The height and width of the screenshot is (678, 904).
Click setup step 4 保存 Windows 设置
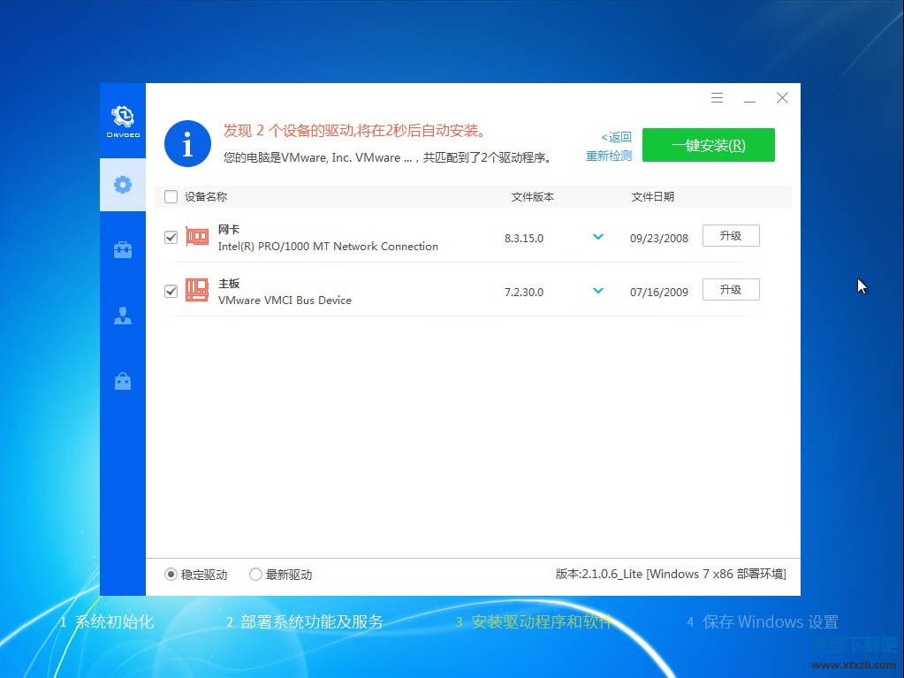point(763,622)
